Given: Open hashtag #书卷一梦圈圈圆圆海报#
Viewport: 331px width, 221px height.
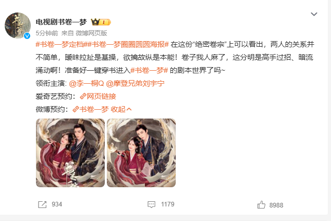Looking at the screenshot, I should [127, 44].
